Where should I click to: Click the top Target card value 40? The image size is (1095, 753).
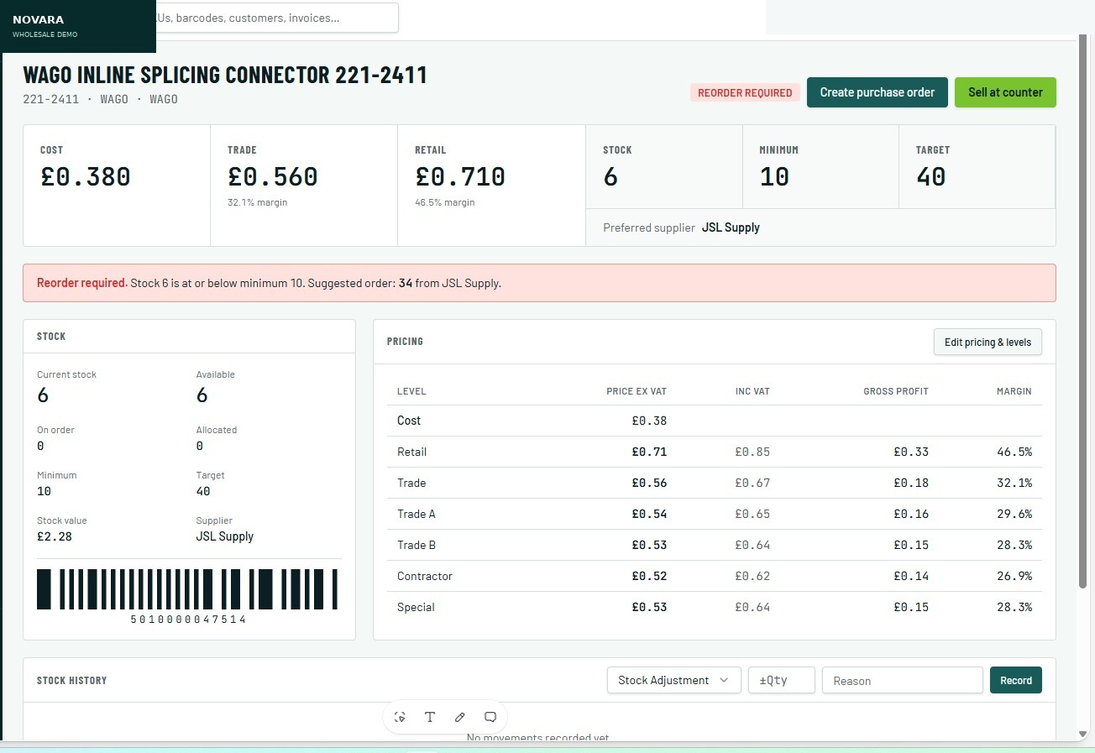coord(931,176)
